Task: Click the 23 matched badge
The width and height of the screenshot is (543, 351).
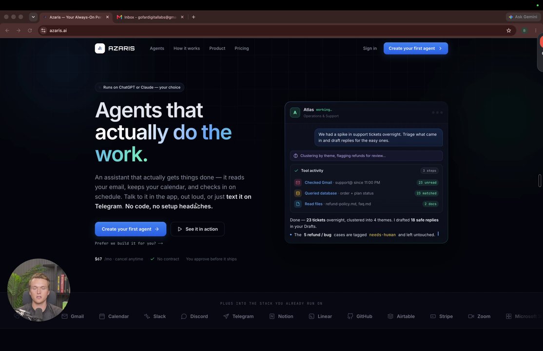Action: click(x=427, y=194)
